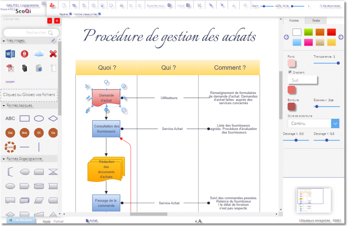This screenshot has height=227, width=348.
Task: Pick the orange 'Oui' circle shape
Action: pyautogui.click(x=10, y=133)
